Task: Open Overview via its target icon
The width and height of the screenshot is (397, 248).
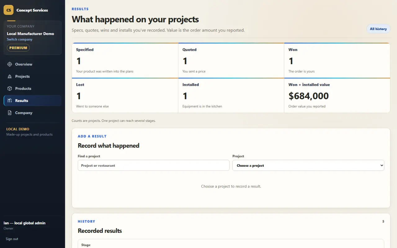Action: (10, 64)
